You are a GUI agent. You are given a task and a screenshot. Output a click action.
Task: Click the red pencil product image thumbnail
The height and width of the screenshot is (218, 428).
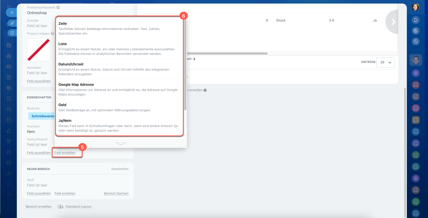(38, 50)
